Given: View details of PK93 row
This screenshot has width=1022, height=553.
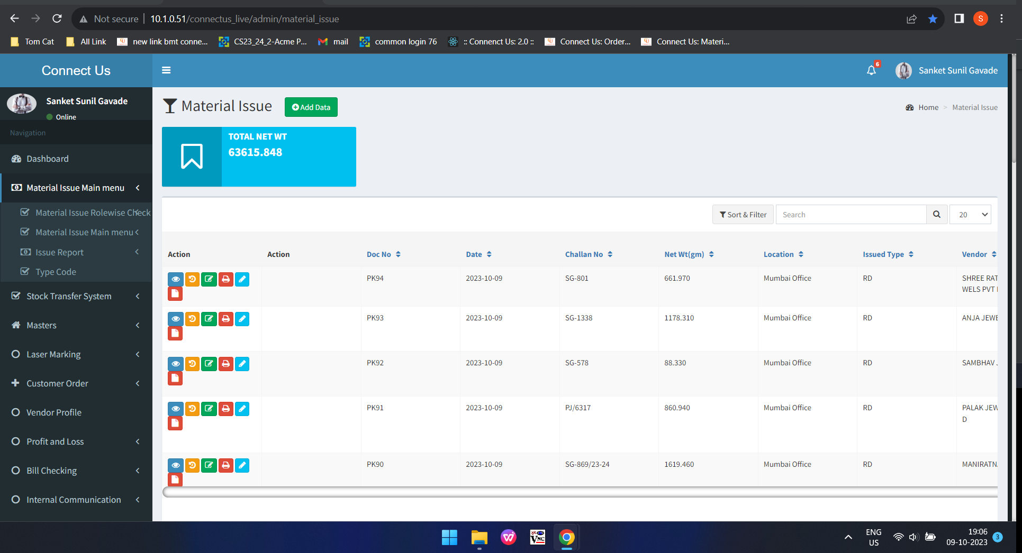Looking at the screenshot, I should tap(176, 319).
